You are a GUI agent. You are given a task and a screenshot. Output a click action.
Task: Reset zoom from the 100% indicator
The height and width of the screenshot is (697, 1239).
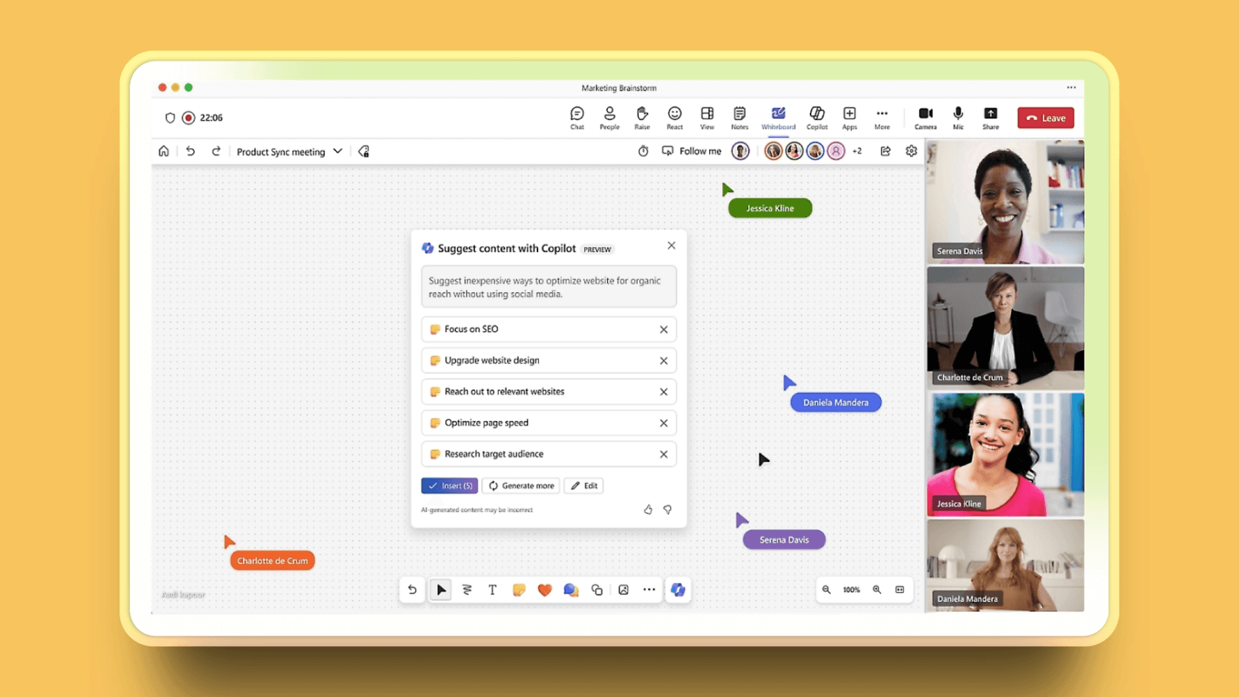[851, 590]
